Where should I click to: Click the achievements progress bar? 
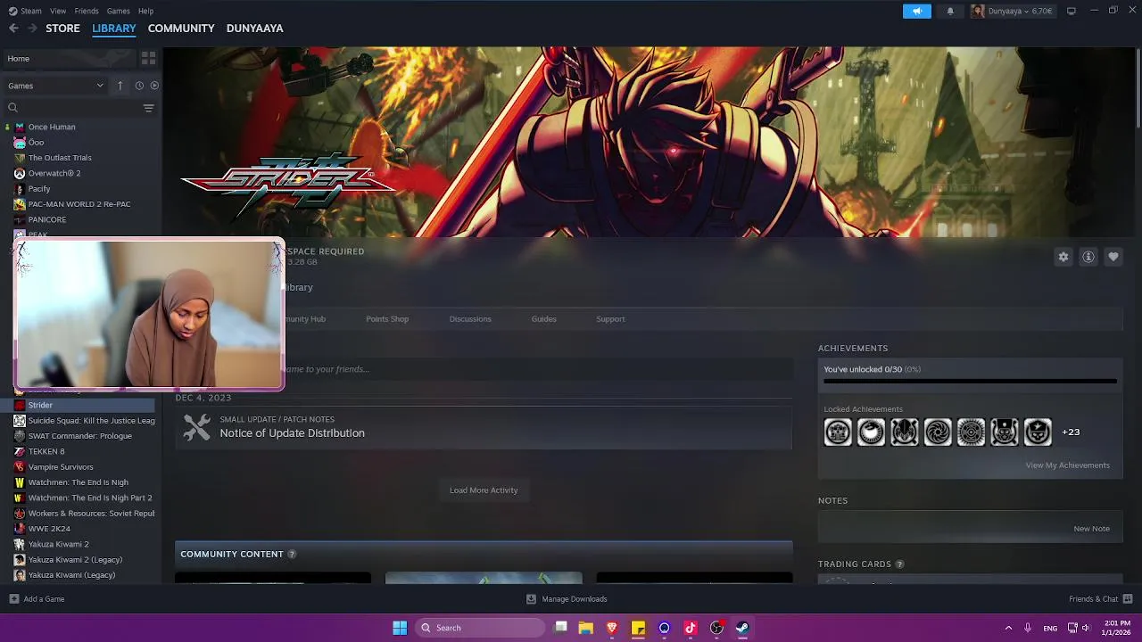pos(970,382)
